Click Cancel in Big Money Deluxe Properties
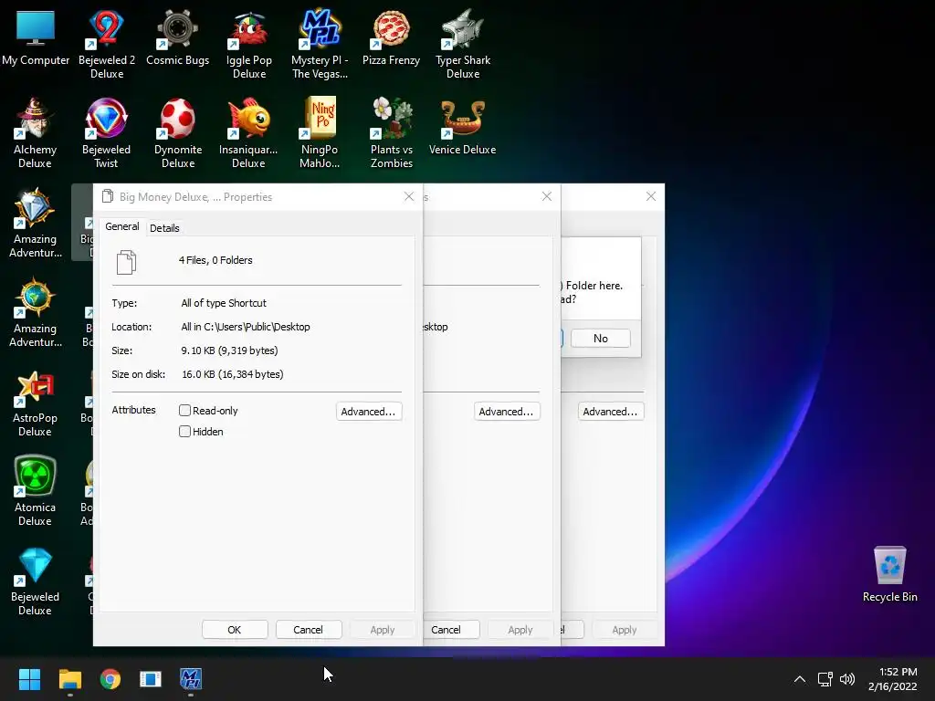 (x=309, y=630)
